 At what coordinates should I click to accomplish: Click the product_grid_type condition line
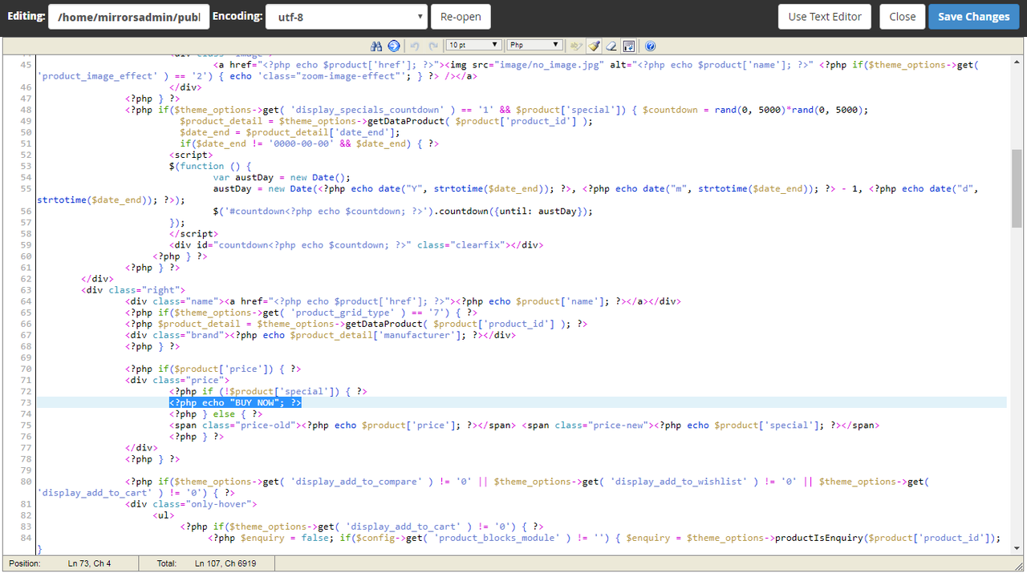click(301, 313)
